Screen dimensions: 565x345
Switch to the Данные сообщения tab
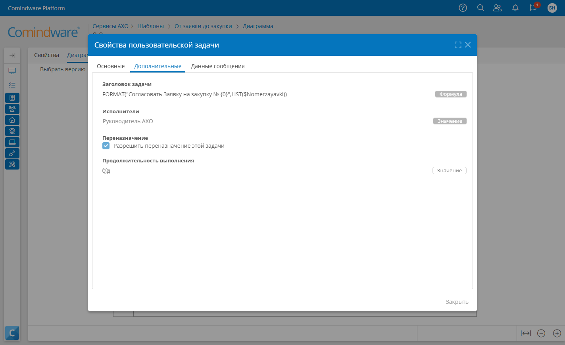(217, 66)
